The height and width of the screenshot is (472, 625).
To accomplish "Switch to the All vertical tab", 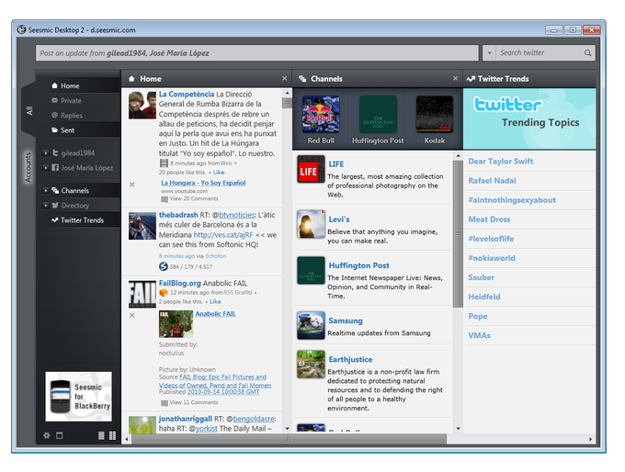I will coord(29,110).
